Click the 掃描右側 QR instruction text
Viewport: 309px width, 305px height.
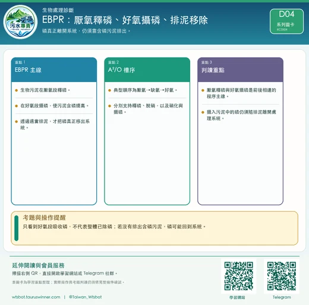click(65, 273)
